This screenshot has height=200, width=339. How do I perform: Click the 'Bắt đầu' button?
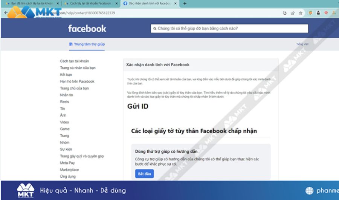(144, 174)
